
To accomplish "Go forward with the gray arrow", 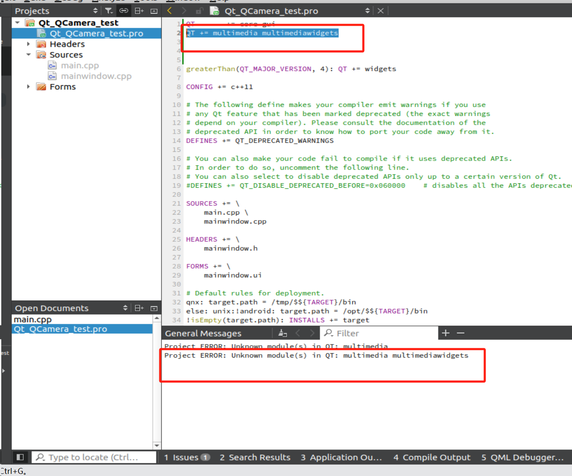I will (x=184, y=11).
